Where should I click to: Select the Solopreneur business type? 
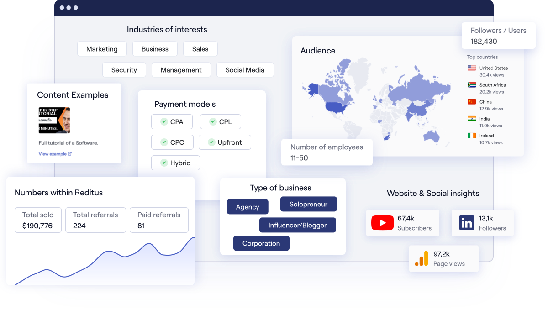[309, 204]
